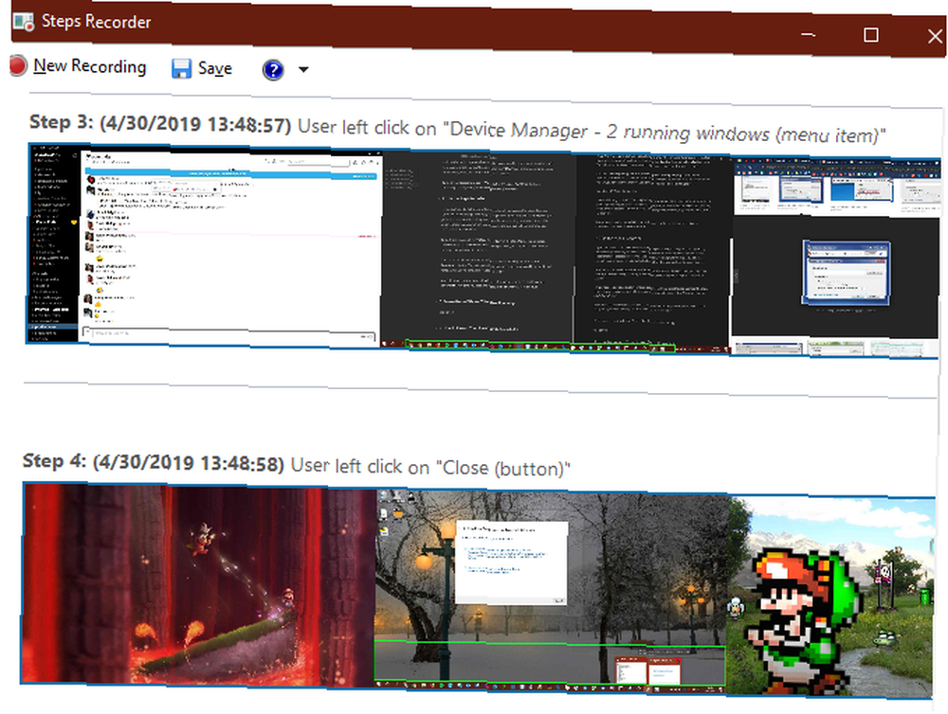Open the blue help question icon

[x=273, y=69]
